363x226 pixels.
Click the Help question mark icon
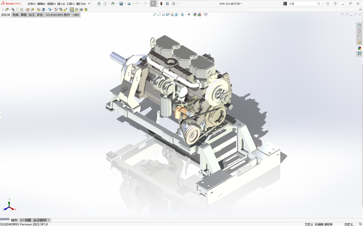tap(335, 3)
